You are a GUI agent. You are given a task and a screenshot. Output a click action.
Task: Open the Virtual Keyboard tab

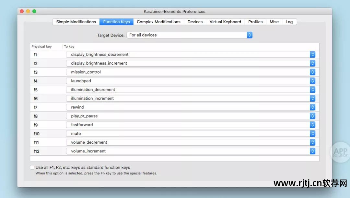pyautogui.click(x=225, y=22)
